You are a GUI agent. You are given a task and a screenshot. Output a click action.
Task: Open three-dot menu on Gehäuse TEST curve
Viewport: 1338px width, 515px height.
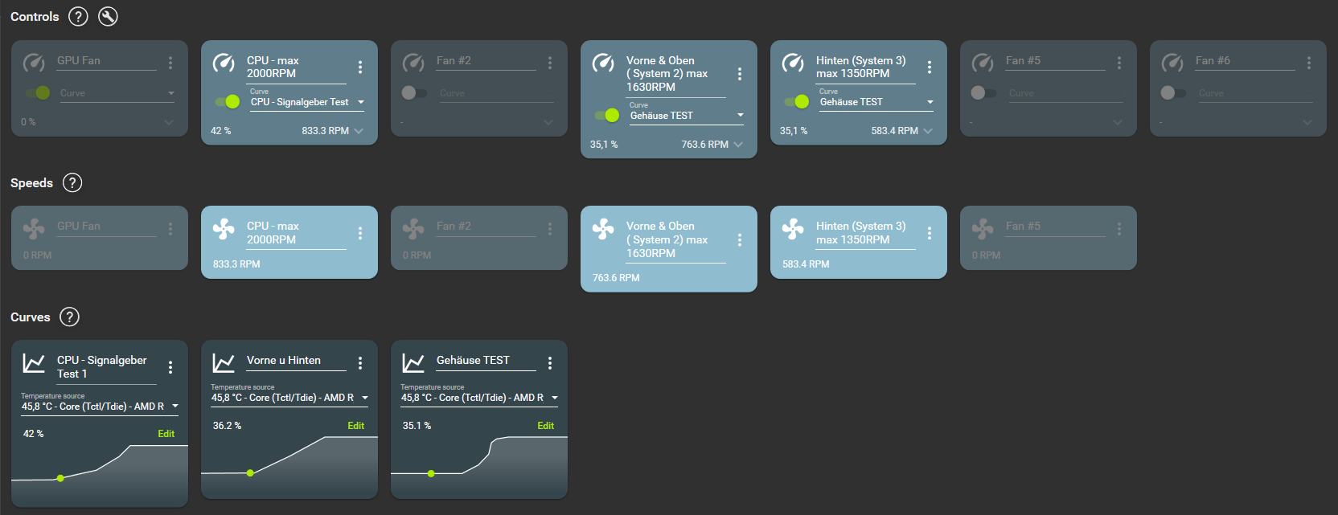click(550, 363)
